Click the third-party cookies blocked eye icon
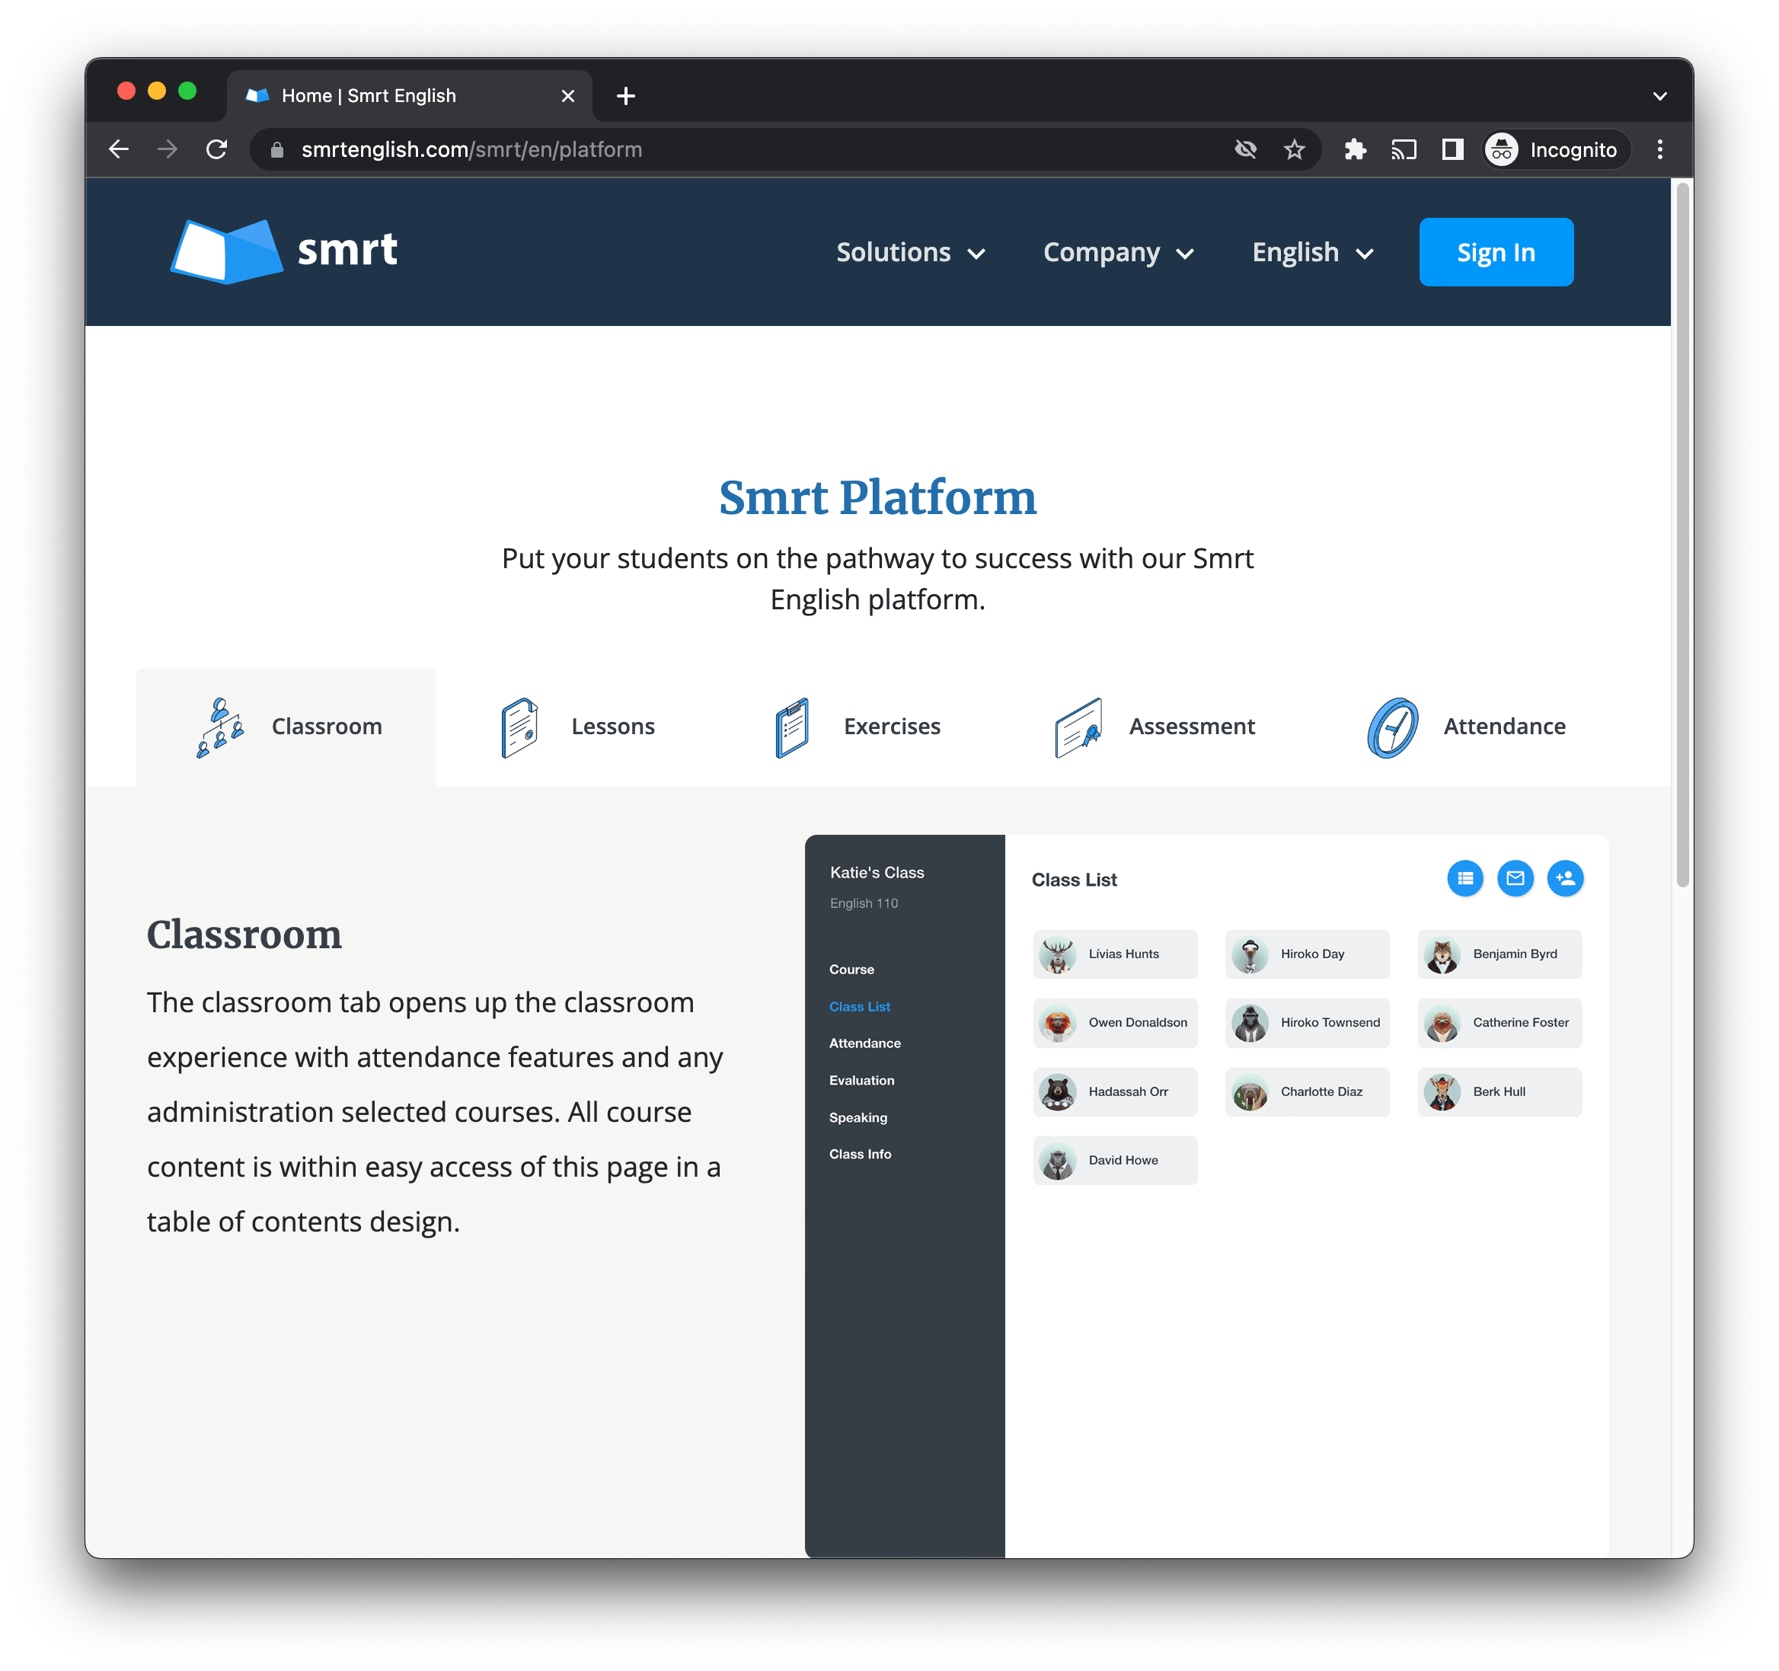The width and height of the screenshot is (1779, 1671). tap(1244, 149)
